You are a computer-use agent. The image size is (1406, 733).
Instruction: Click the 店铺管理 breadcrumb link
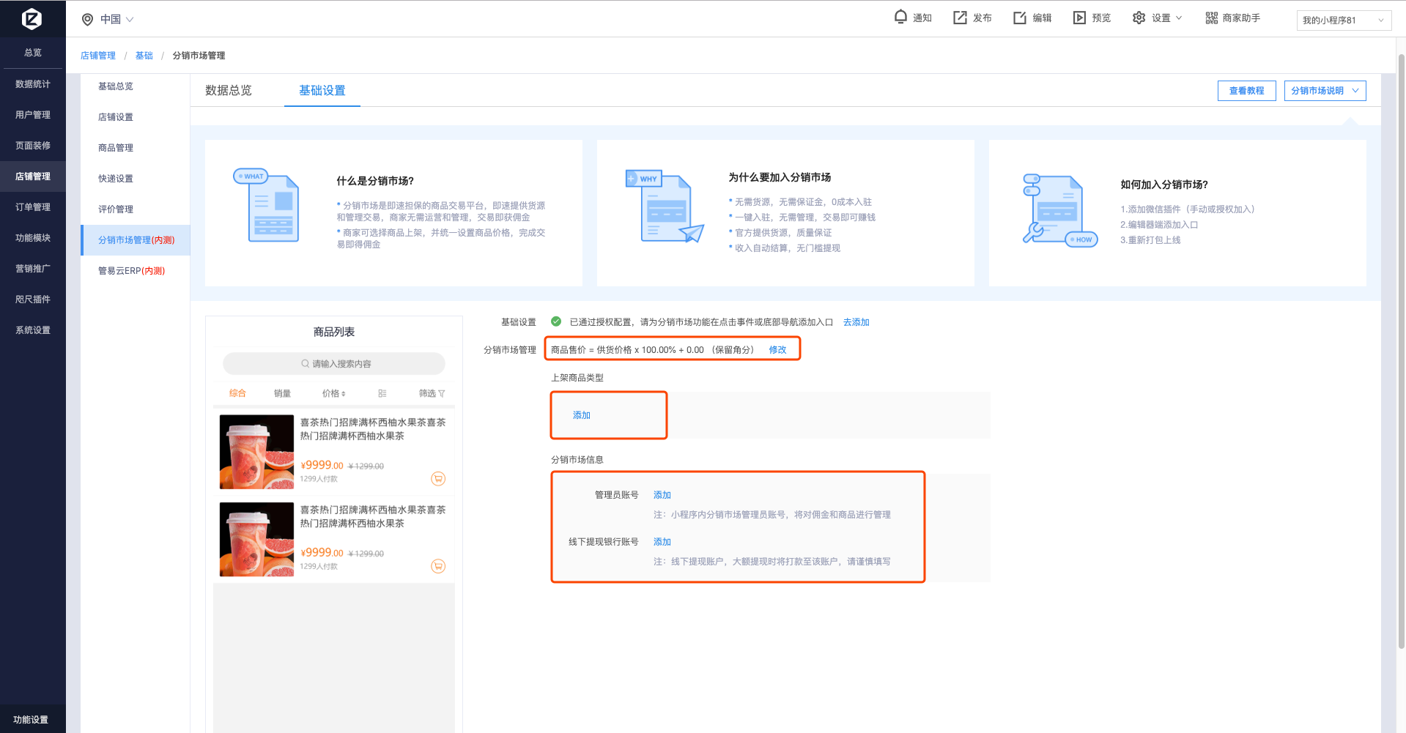pos(98,56)
